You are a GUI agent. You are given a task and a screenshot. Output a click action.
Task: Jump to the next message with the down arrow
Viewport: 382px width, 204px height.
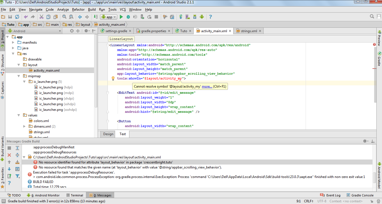pos(9,169)
